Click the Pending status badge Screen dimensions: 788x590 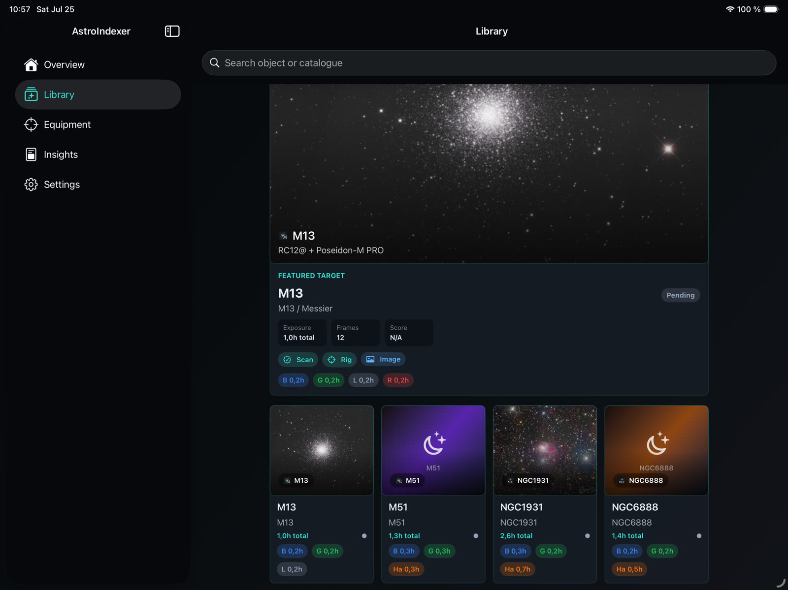pyautogui.click(x=680, y=295)
